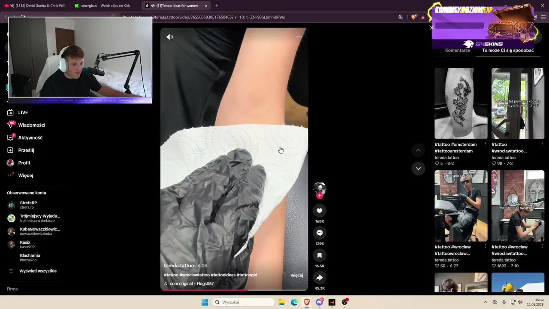Open options for the #tattoo #wroclaw 1893-likes video

click(542, 247)
